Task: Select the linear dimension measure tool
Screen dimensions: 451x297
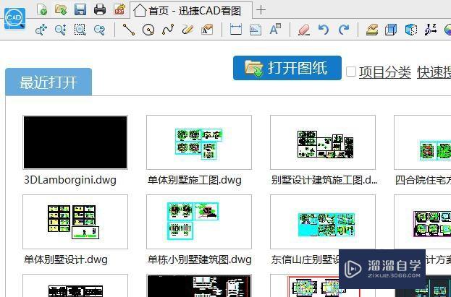Action: coord(236,30)
